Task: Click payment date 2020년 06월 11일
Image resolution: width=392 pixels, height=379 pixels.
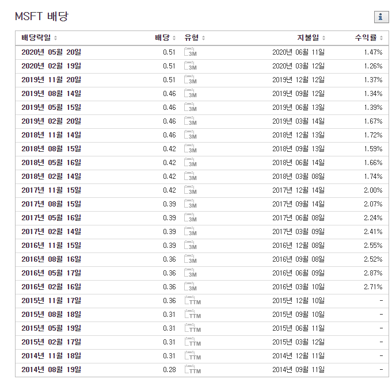Action: (x=299, y=52)
